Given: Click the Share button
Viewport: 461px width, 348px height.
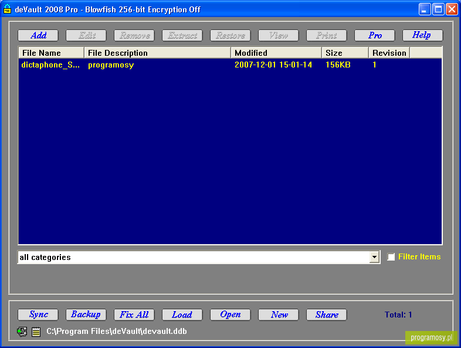Looking at the screenshot, I should 327,315.
